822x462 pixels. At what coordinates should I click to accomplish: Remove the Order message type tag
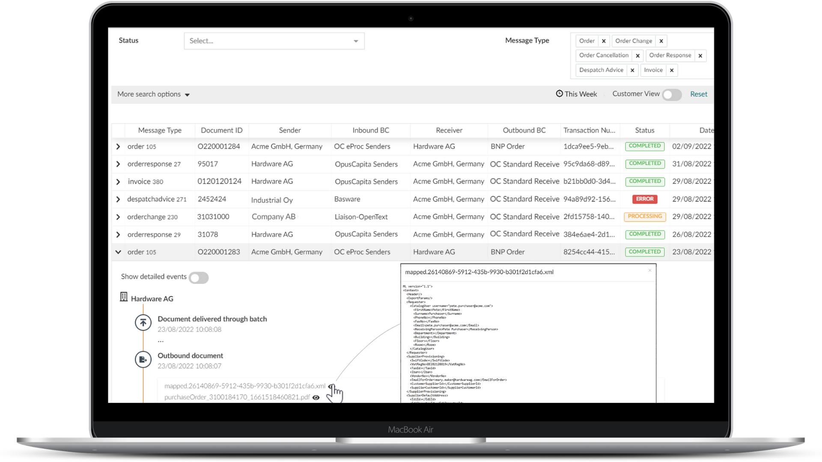point(604,41)
